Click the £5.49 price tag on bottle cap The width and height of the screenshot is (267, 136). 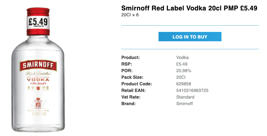pos(38,22)
